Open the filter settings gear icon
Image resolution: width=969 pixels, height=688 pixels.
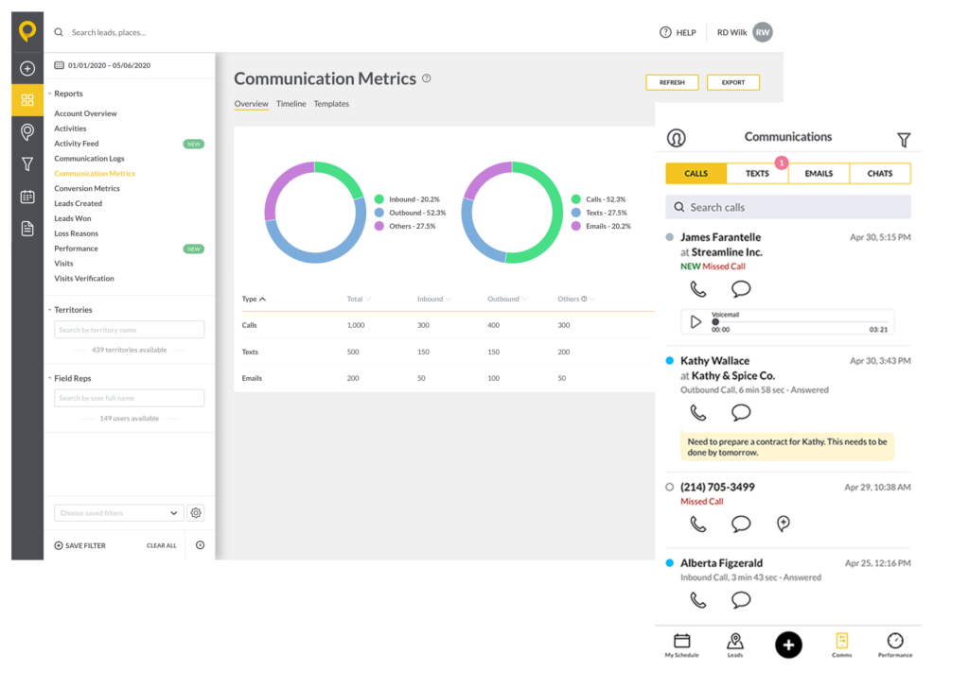(x=196, y=513)
